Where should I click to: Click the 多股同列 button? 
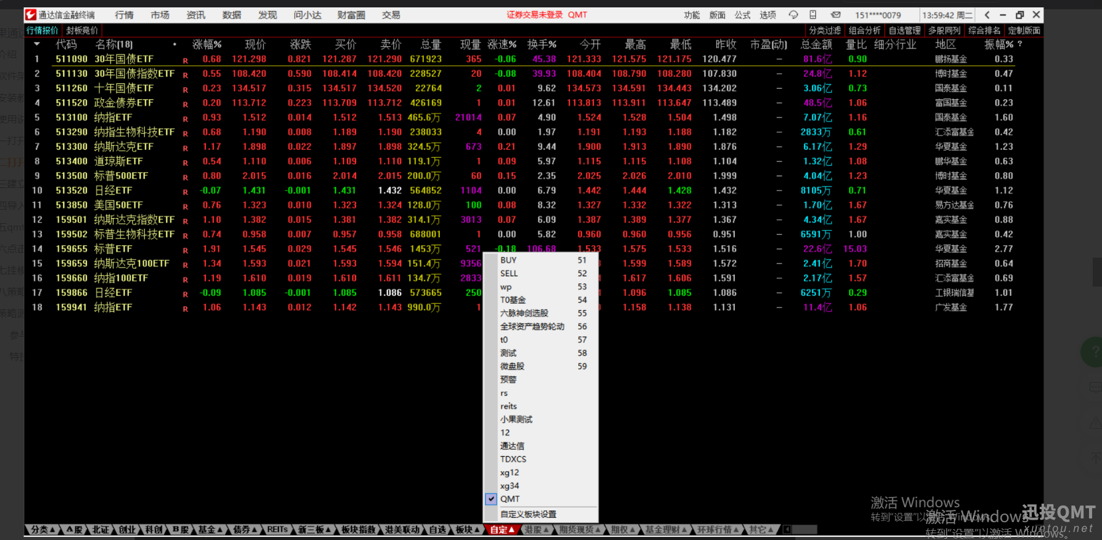coord(945,30)
